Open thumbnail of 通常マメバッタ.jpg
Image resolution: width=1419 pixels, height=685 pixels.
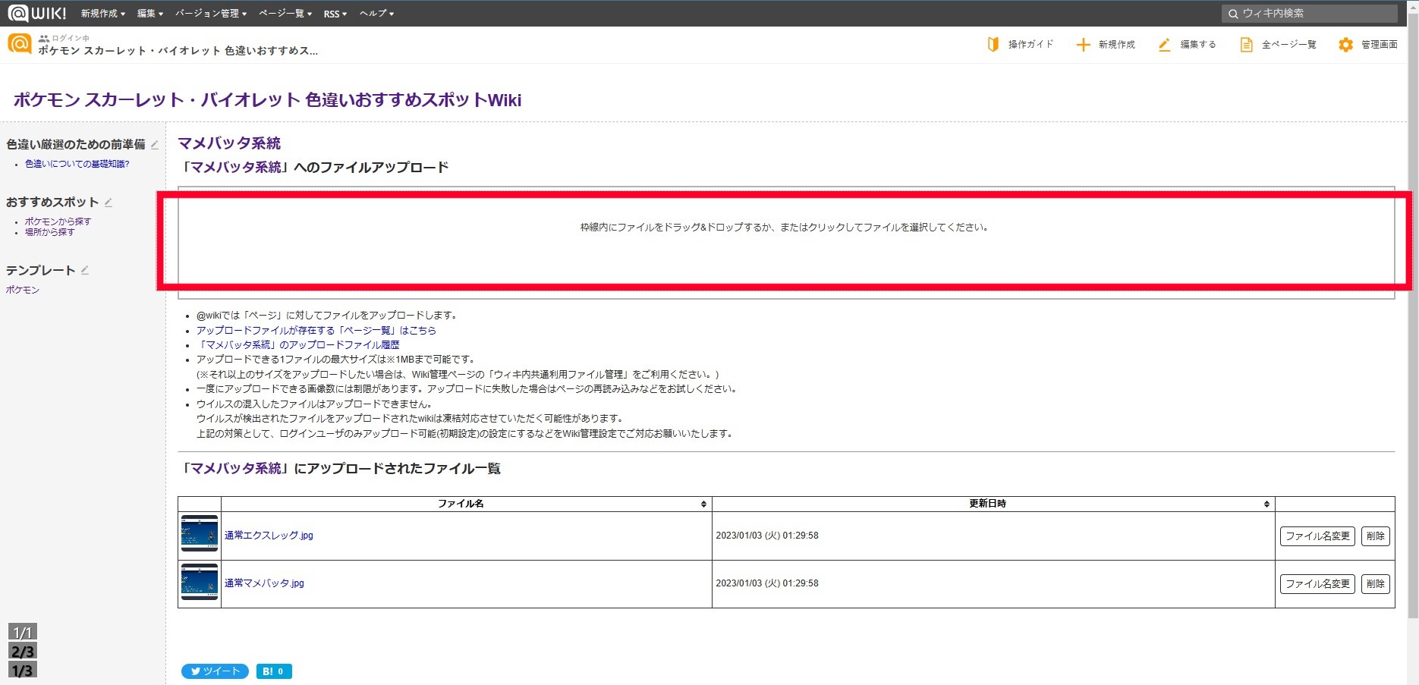(200, 582)
